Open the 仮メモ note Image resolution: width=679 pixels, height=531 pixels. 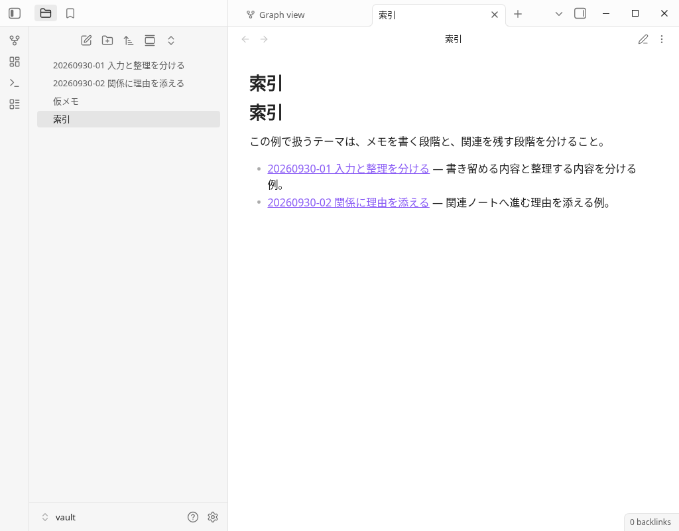tap(129, 101)
